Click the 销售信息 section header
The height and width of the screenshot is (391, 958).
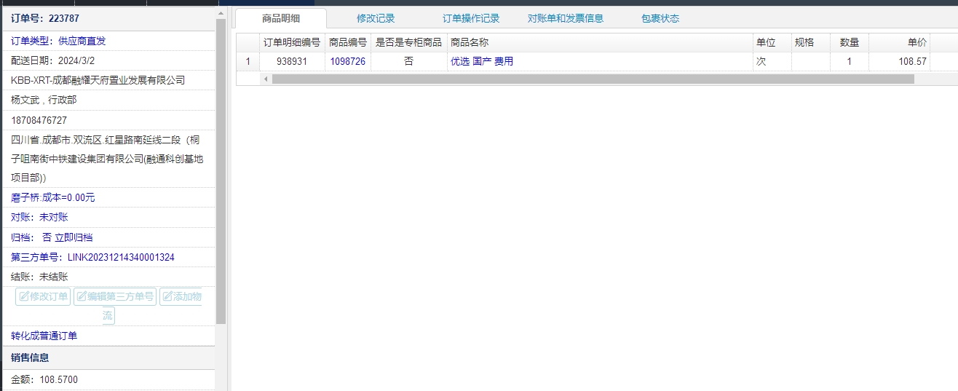[108, 358]
